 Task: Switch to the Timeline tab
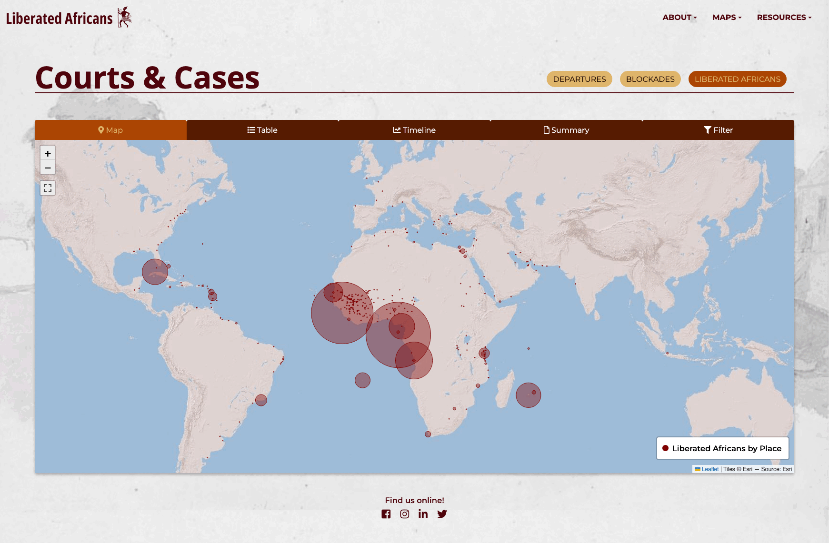tap(414, 130)
